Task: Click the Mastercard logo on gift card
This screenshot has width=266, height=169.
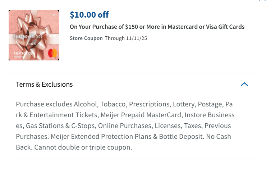Action: click(52, 53)
